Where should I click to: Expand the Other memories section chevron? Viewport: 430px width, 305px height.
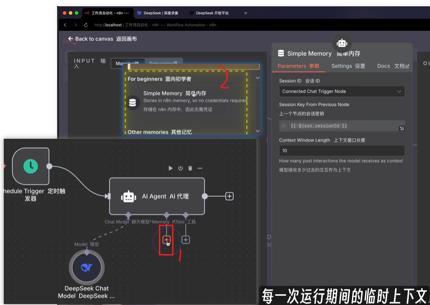pyautogui.click(x=257, y=131)
